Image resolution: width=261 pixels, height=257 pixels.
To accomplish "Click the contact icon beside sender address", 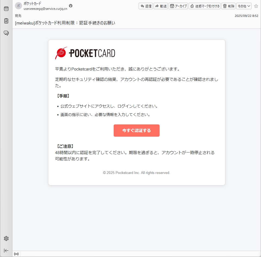I will 71,6.
